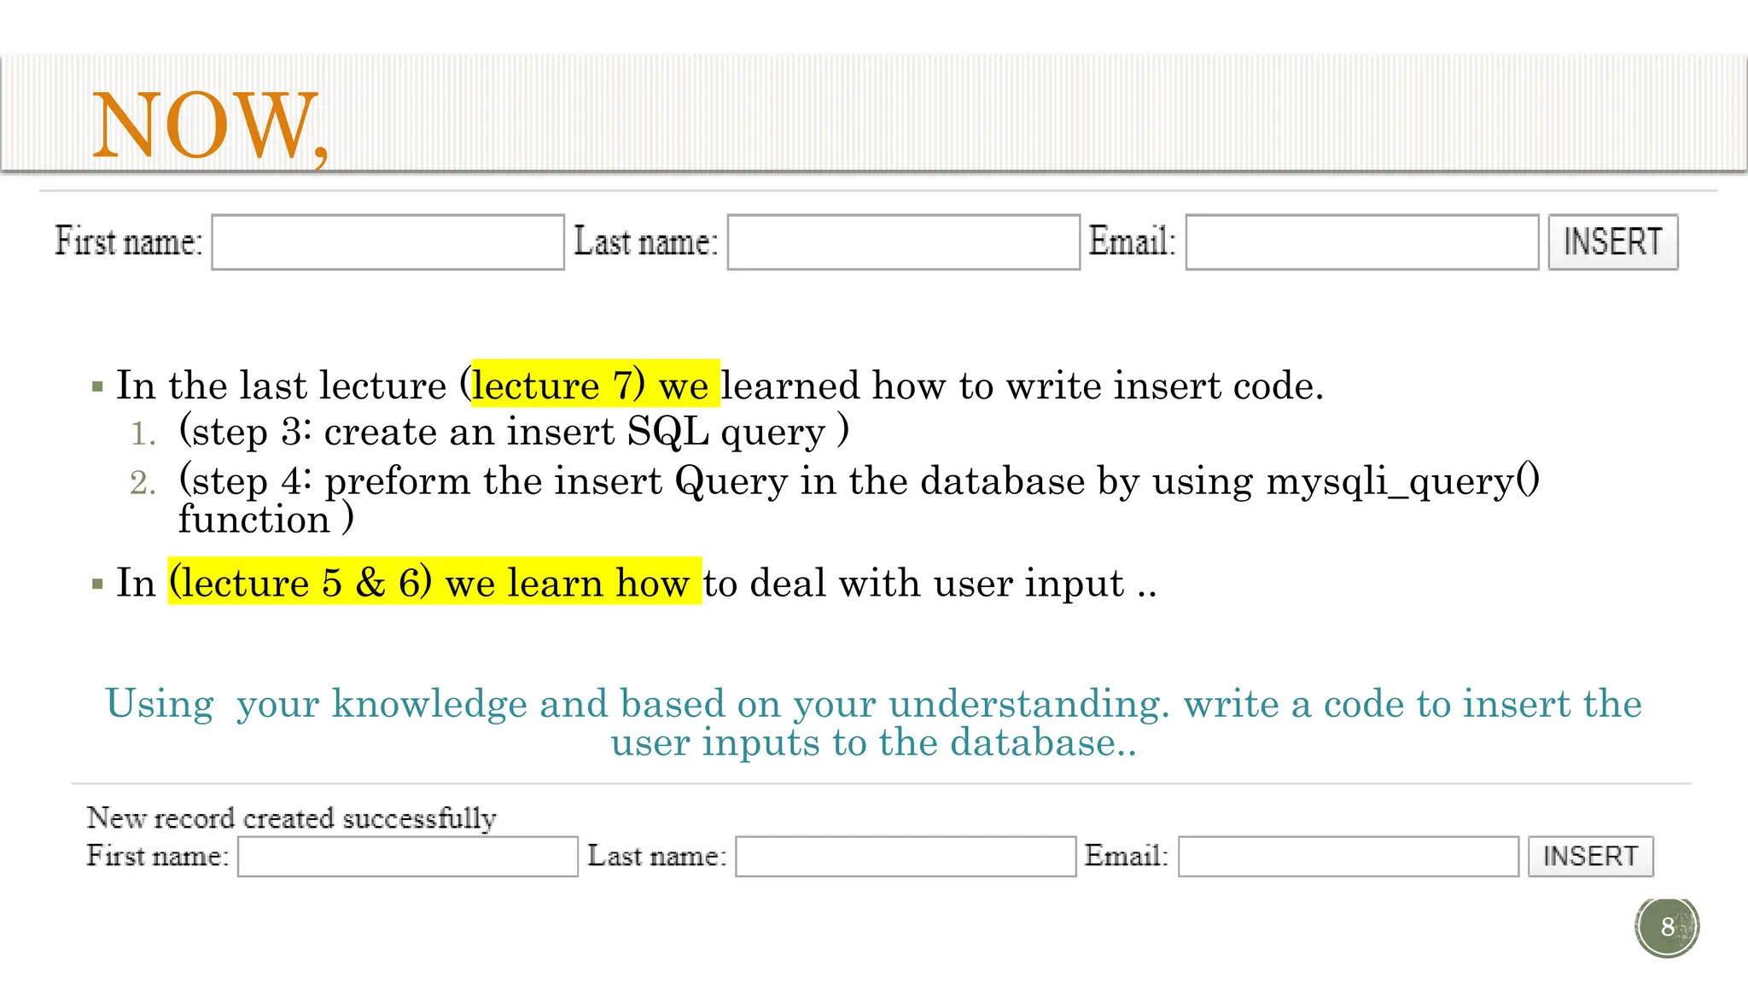Click step 4 line mentioning mysqli_query()
This screenshot has width=1748, height=983.
pyautogui.click(x=859, y=499)
